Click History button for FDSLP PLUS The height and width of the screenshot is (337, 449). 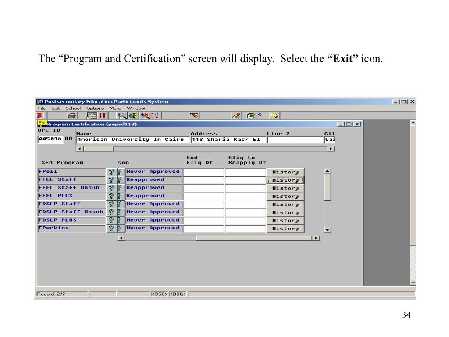pos(285,220)
